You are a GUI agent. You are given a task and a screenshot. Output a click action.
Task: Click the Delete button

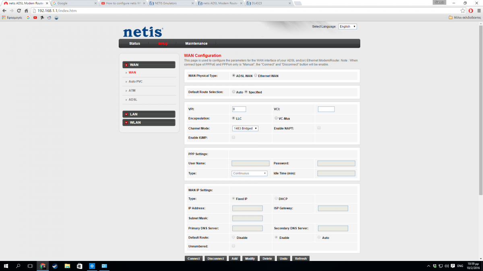point(267,259)
